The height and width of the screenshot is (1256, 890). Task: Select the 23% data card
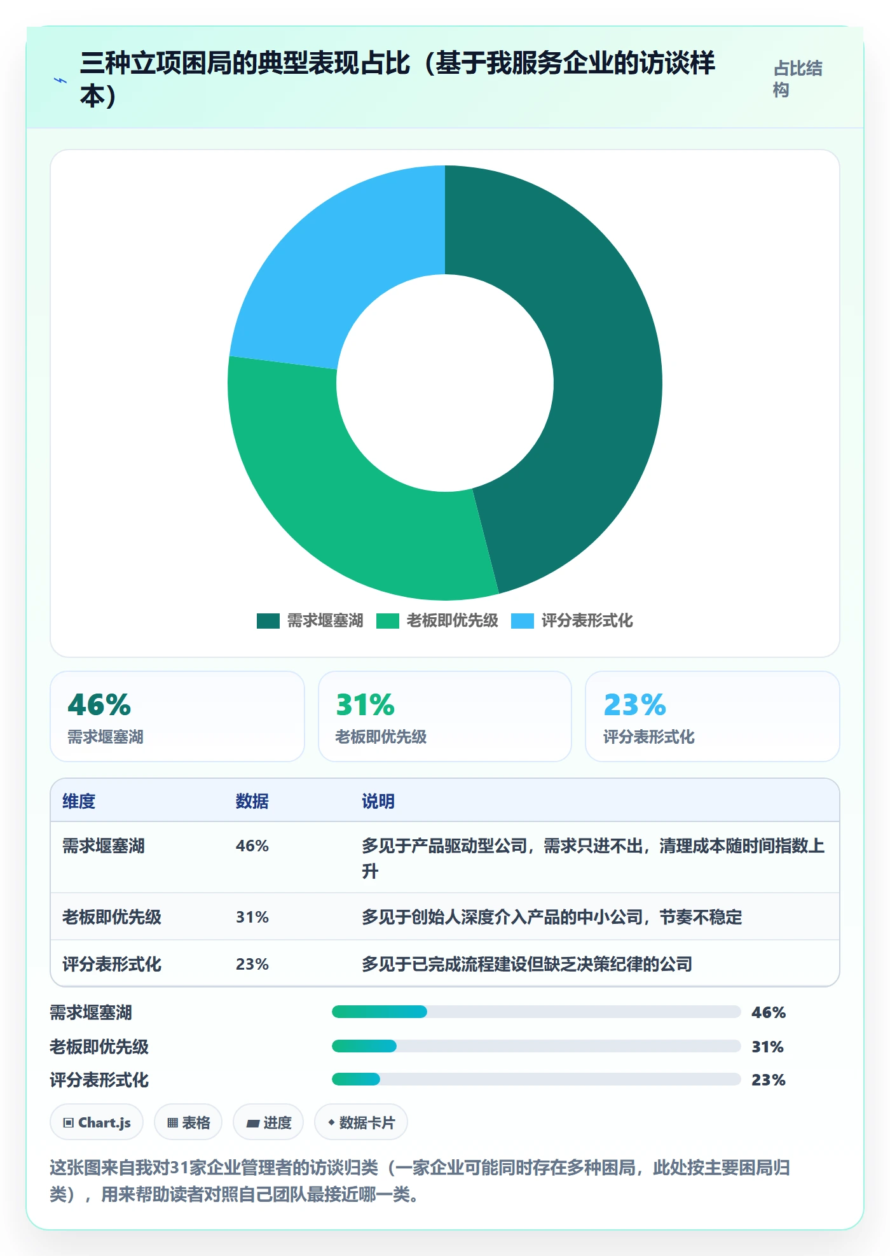tap(713, 716)
